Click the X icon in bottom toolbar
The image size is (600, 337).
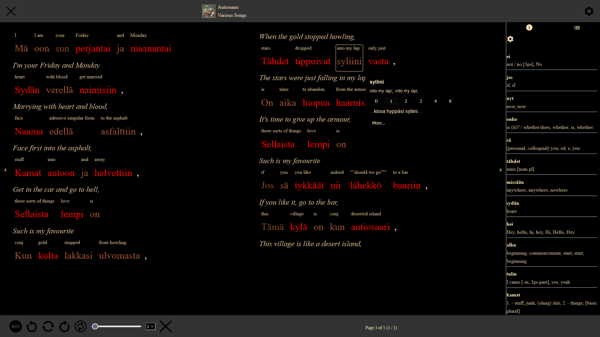166,326
